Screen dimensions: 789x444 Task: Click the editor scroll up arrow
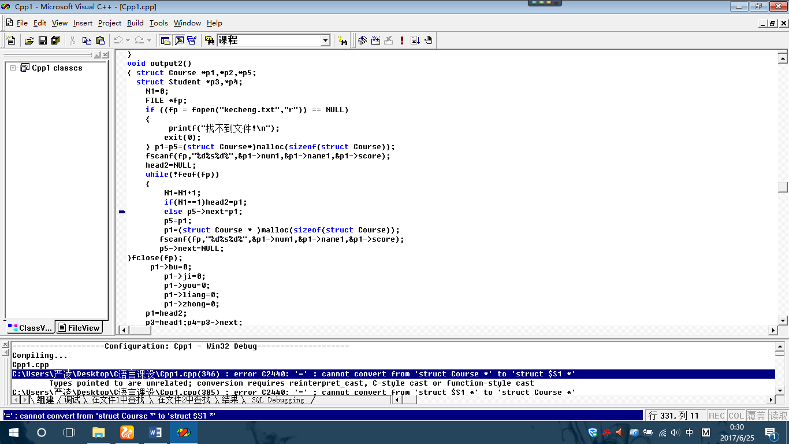pyautogui.click(x=783, y=58)
